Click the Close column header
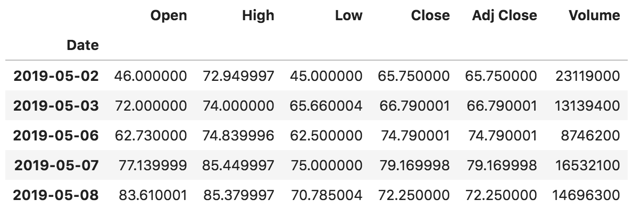The image size is (632, 216). pyautogui.click(x=430, y=15)
